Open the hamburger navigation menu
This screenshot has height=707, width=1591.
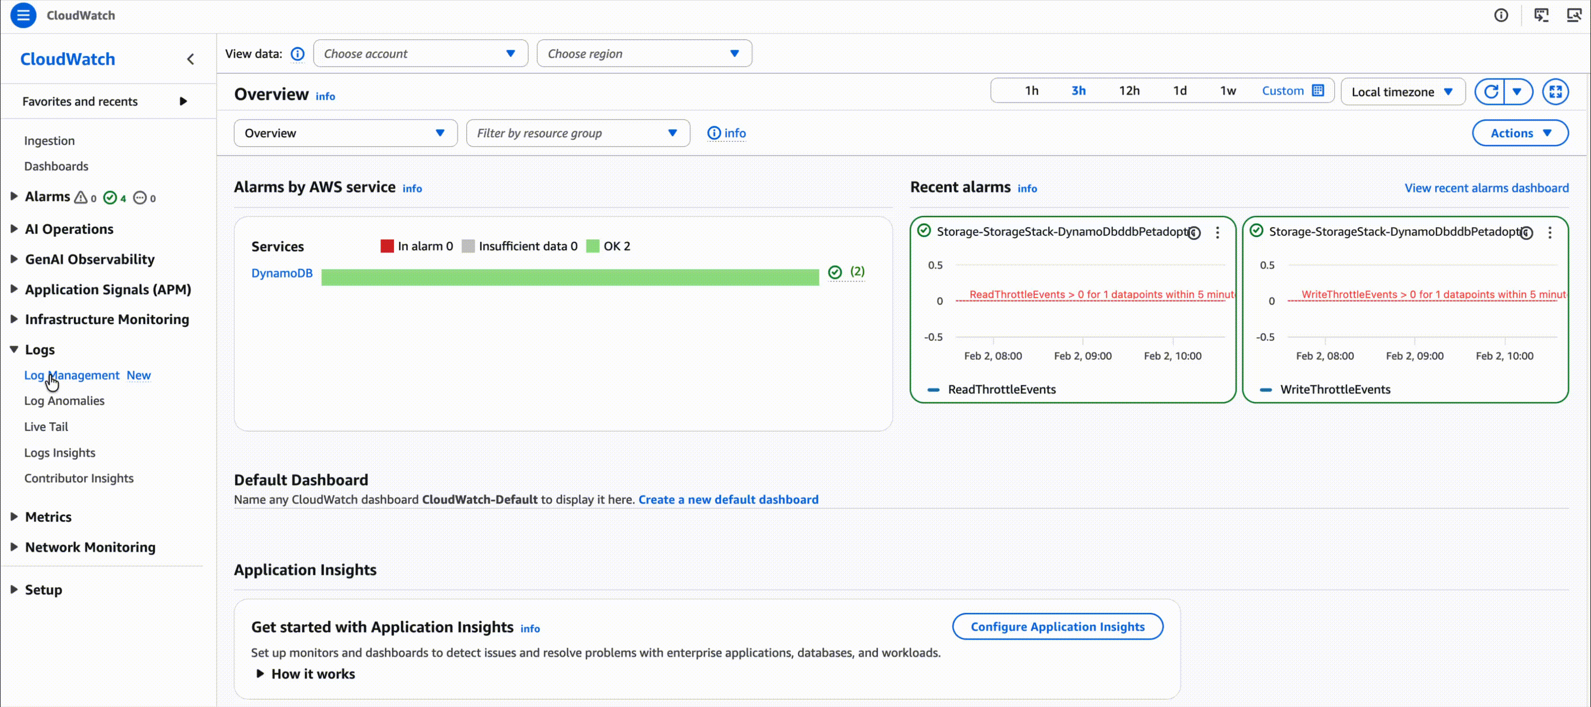(23, 16)
